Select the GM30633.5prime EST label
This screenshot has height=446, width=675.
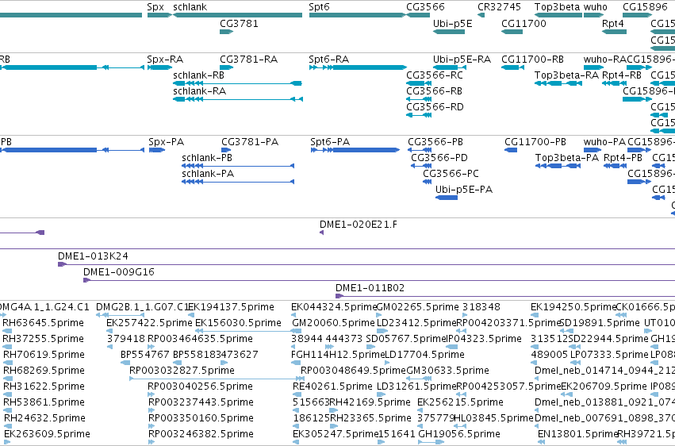click(447, 371)
